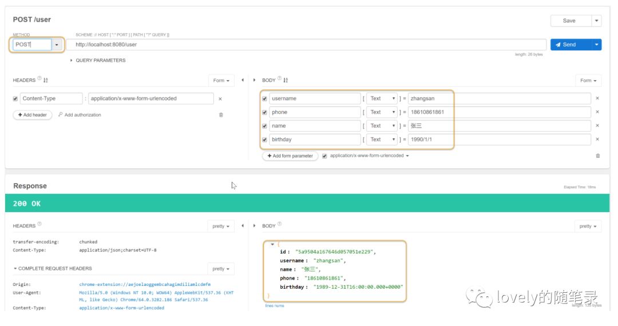Screen dimensions: 618x326
Task: Open the Text type dropdown for username
Action: (x=382, y=98)
